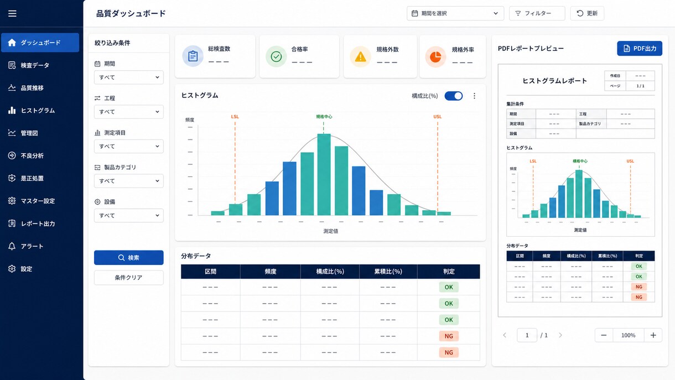Go to next PDF preview page

pyautogui.click(x=560, y=335)
